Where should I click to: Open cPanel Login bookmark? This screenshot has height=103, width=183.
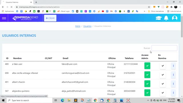click(63, 11)
